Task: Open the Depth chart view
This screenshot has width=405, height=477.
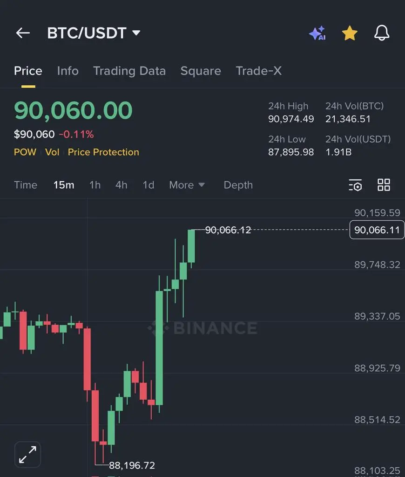Action: pyautogui.click(x=238, y=185)
